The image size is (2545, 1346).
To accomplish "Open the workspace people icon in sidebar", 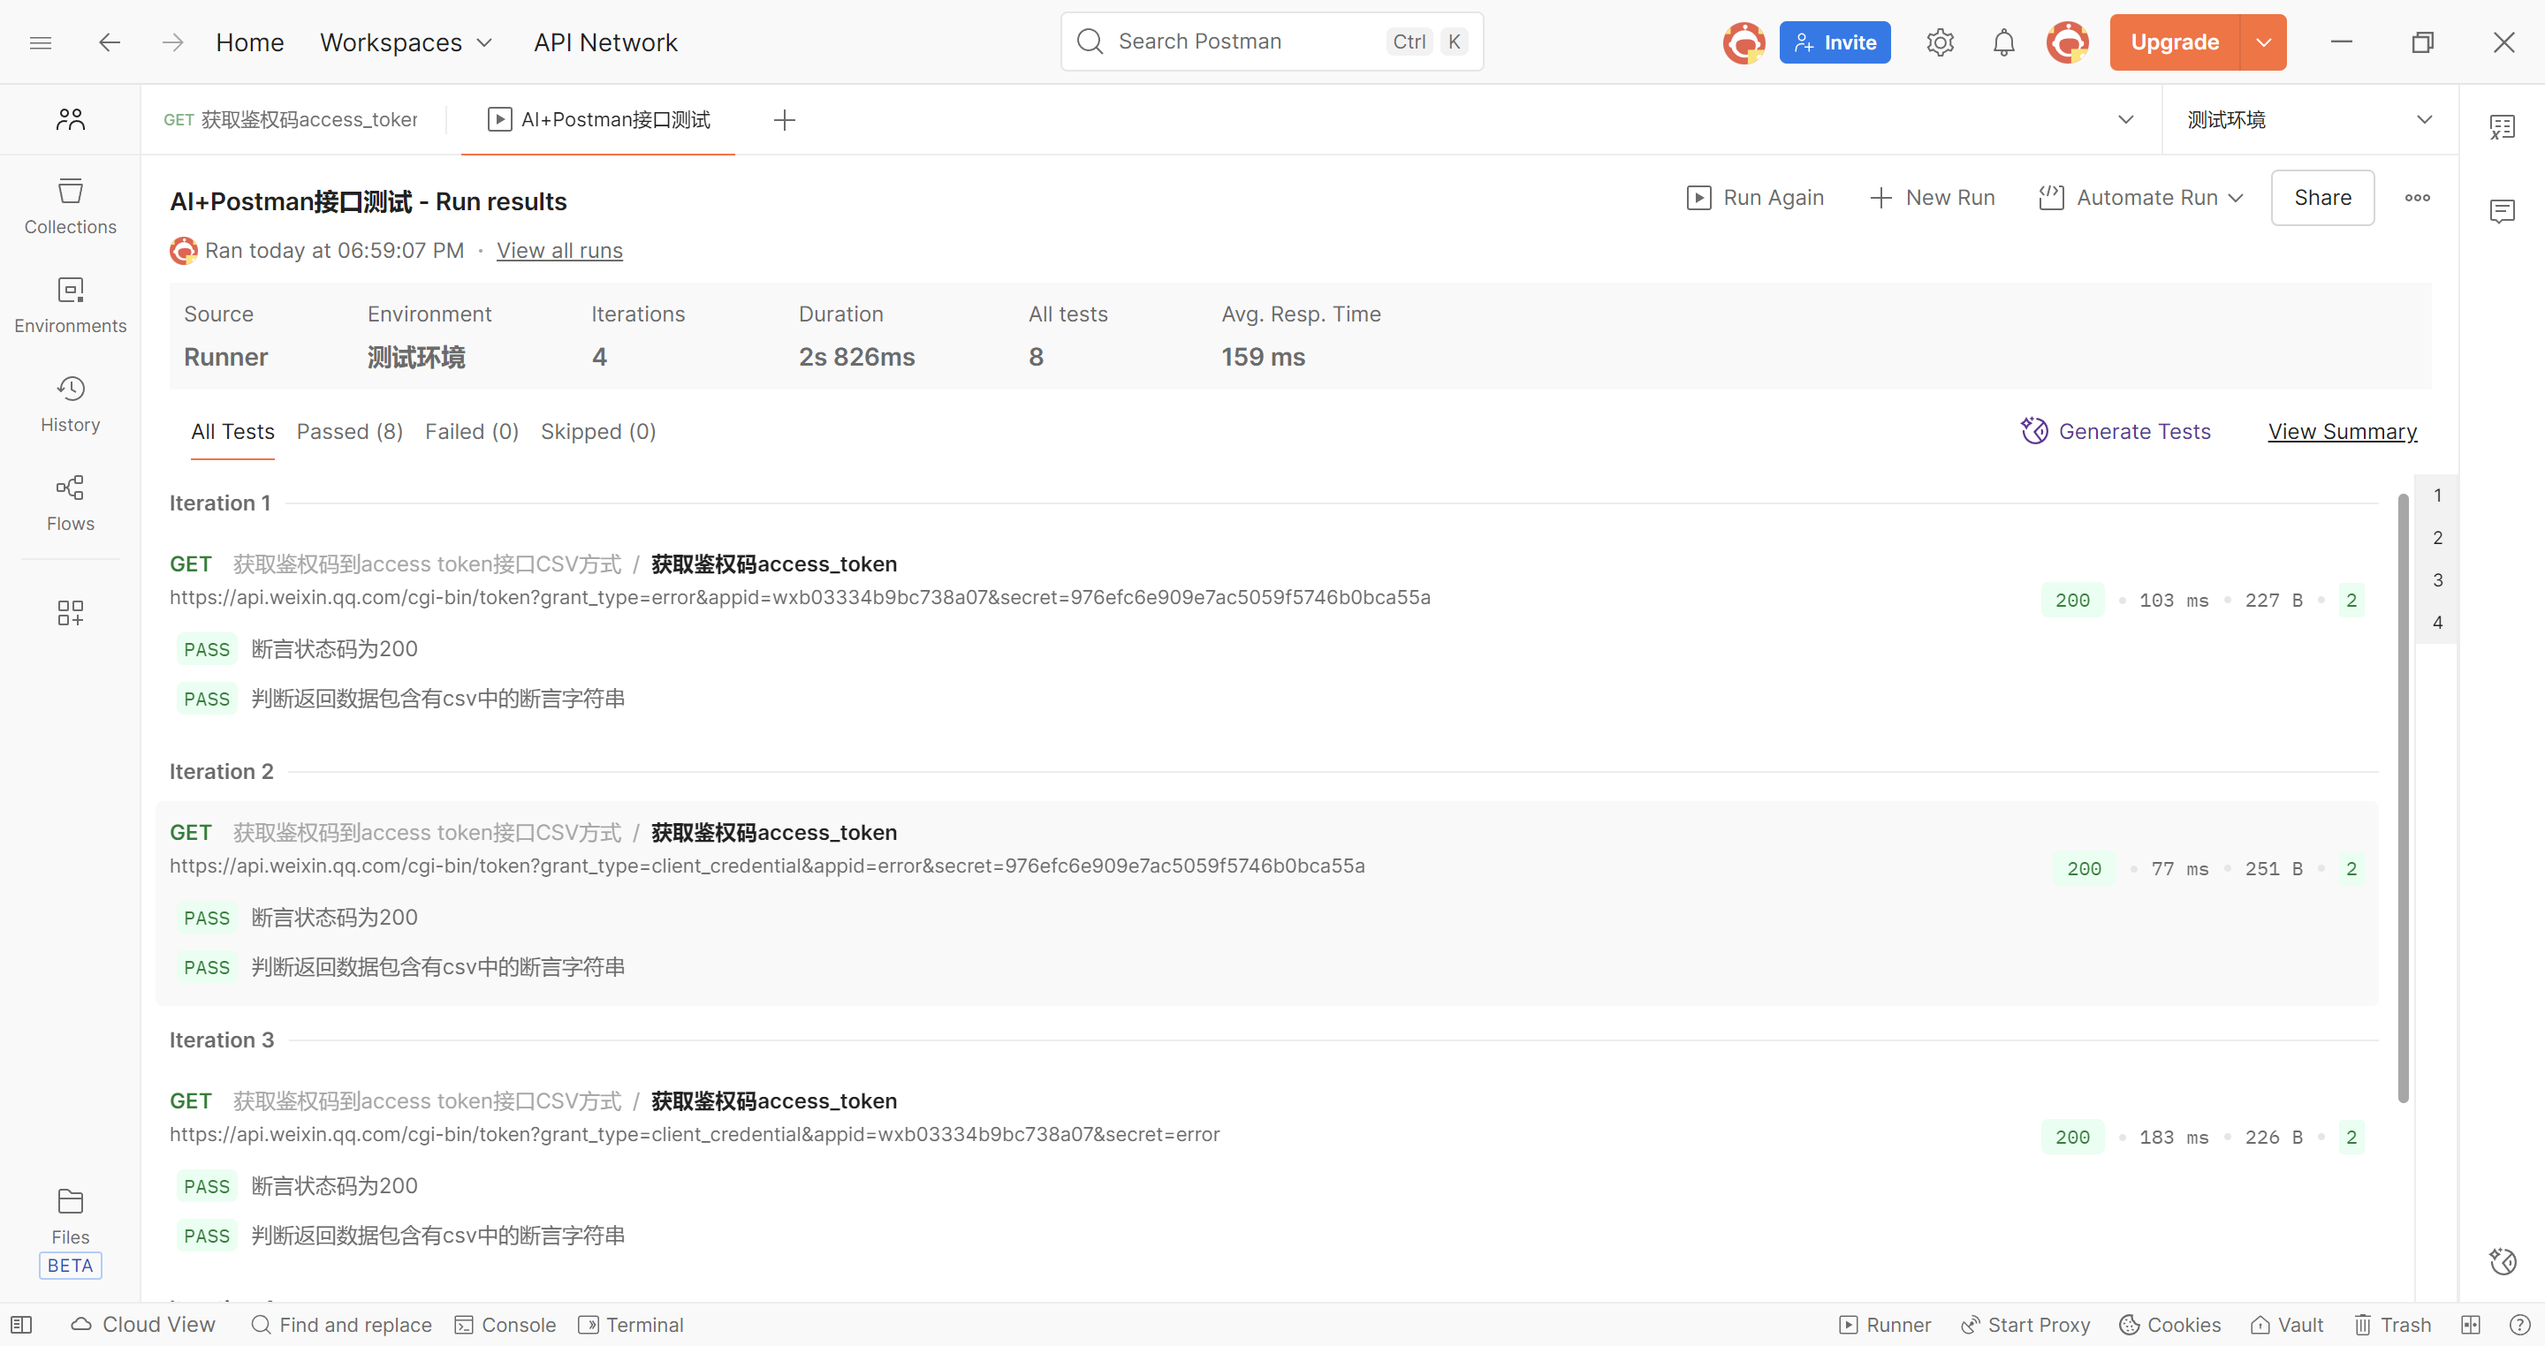I will [x=70, y=119].
